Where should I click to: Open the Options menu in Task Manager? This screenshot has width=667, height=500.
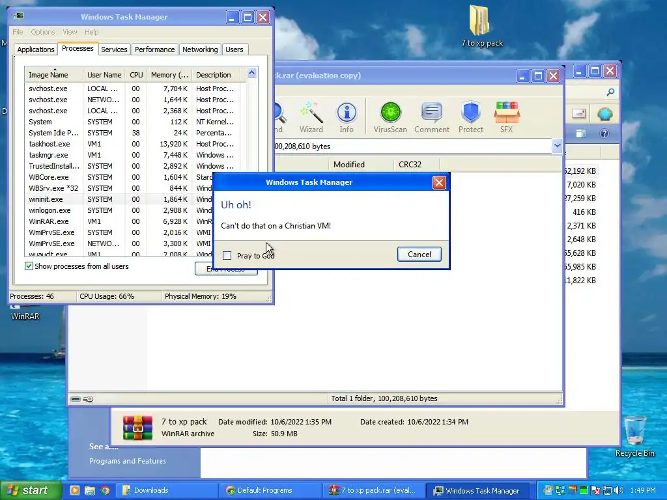pos(42,32)
